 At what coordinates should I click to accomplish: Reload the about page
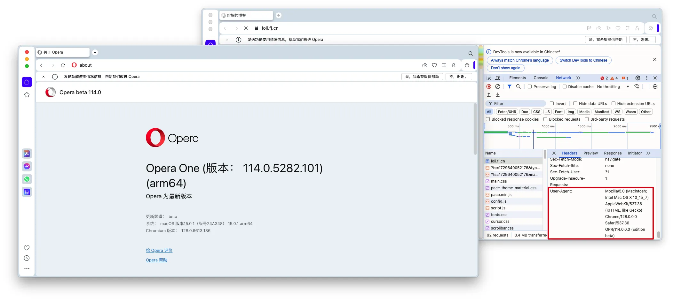(x=63, y=65)
